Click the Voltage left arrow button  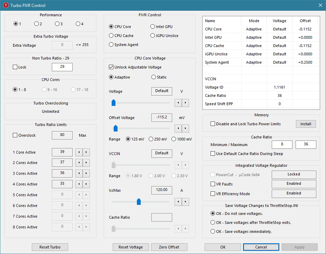178,103
